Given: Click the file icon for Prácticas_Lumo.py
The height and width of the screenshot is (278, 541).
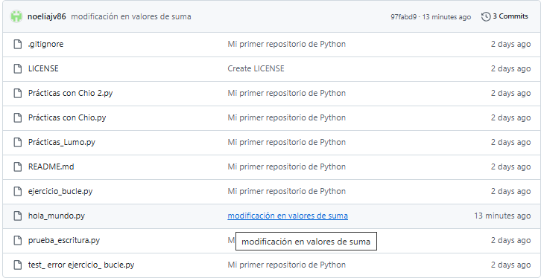Looking at the screenshot, I should 18,142.
